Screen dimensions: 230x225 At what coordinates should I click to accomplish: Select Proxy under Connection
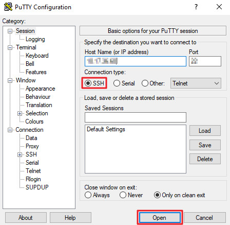pyautogui.click(x=32, y=146)
